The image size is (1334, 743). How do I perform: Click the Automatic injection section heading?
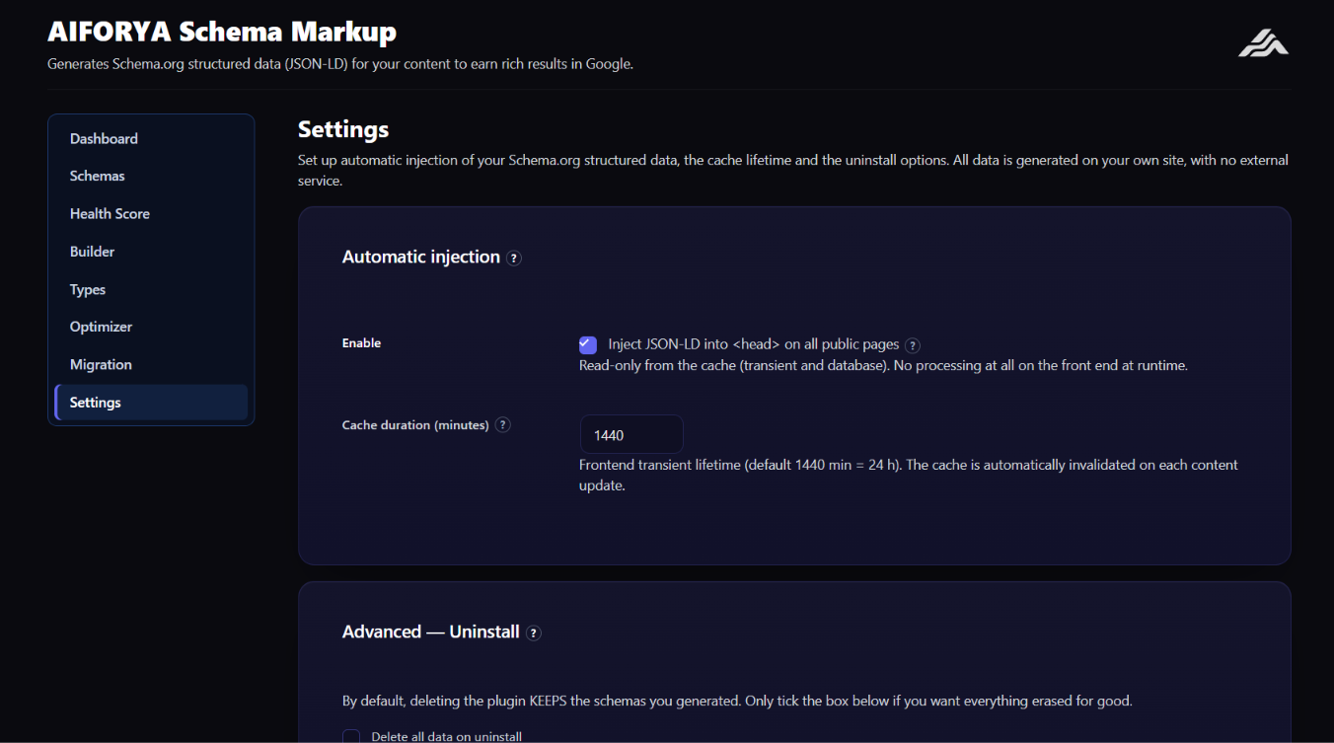click(421, 257)
